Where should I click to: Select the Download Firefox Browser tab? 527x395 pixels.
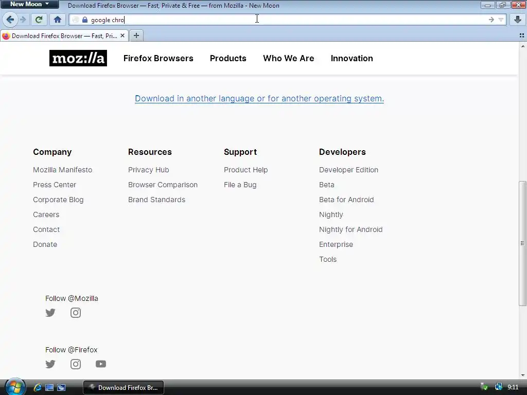click(64, 35)
